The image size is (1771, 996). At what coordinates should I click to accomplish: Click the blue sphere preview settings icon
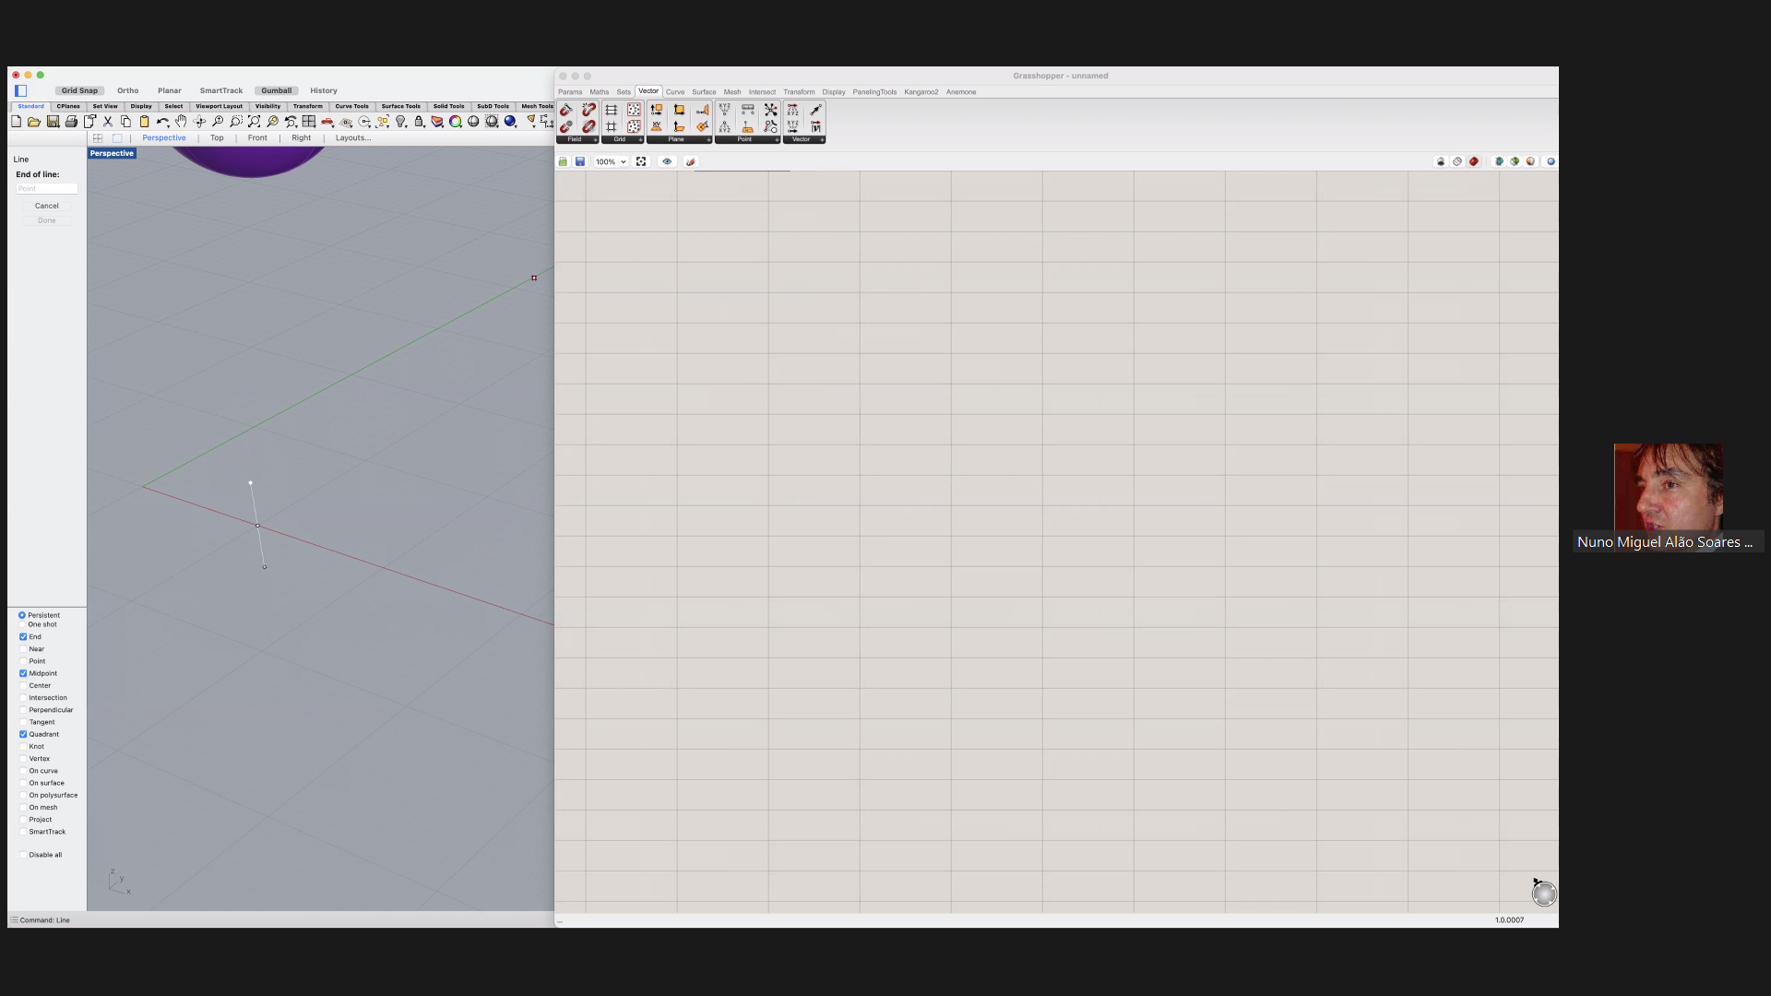click(1551, 161)
